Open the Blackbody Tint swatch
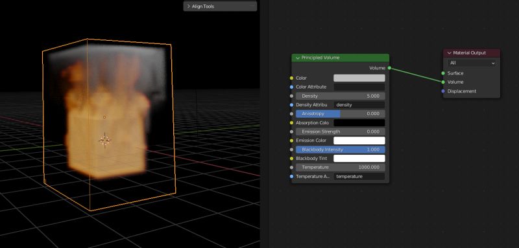Screen dimensions: 519x248 (x=359, y=159)
